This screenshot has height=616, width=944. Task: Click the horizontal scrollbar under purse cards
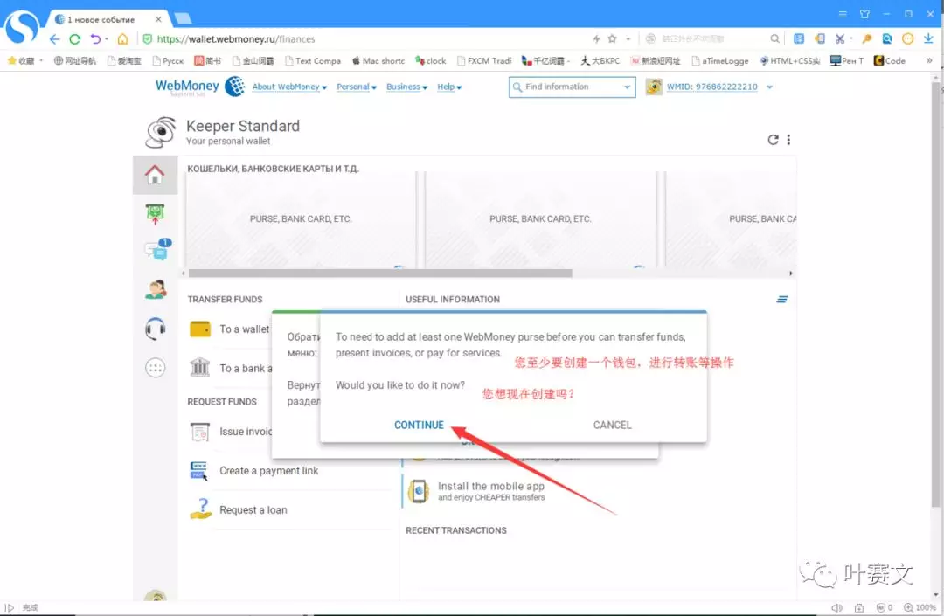click(380, 273)
